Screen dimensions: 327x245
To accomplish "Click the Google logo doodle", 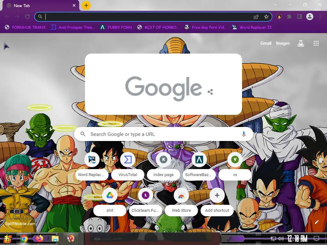I will tap(163, 88).
